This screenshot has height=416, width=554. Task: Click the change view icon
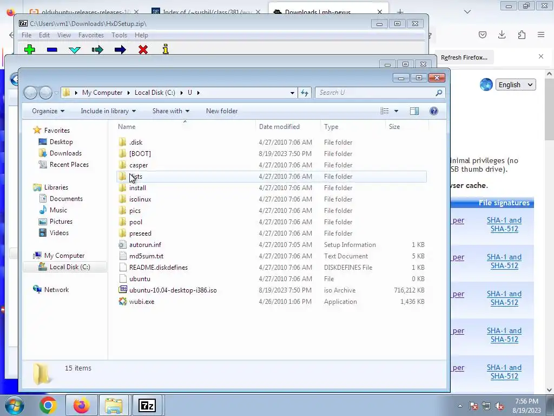(385, 111)
